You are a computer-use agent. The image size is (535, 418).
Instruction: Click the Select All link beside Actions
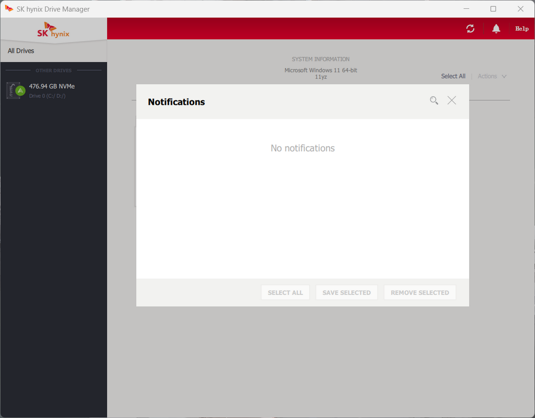click(453, 76)
